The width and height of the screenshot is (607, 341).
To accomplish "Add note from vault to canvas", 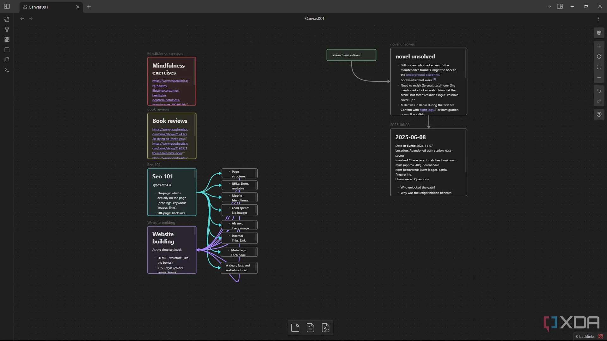I will (310, 328).
